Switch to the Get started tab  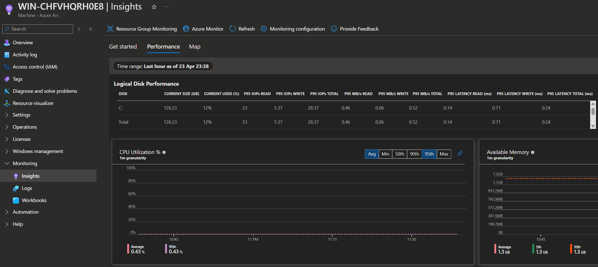click(123, 47)
